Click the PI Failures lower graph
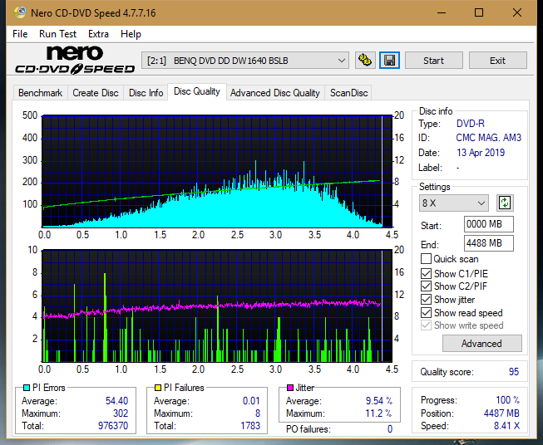This screenshot has width=543, height=445. click(217, 306)
